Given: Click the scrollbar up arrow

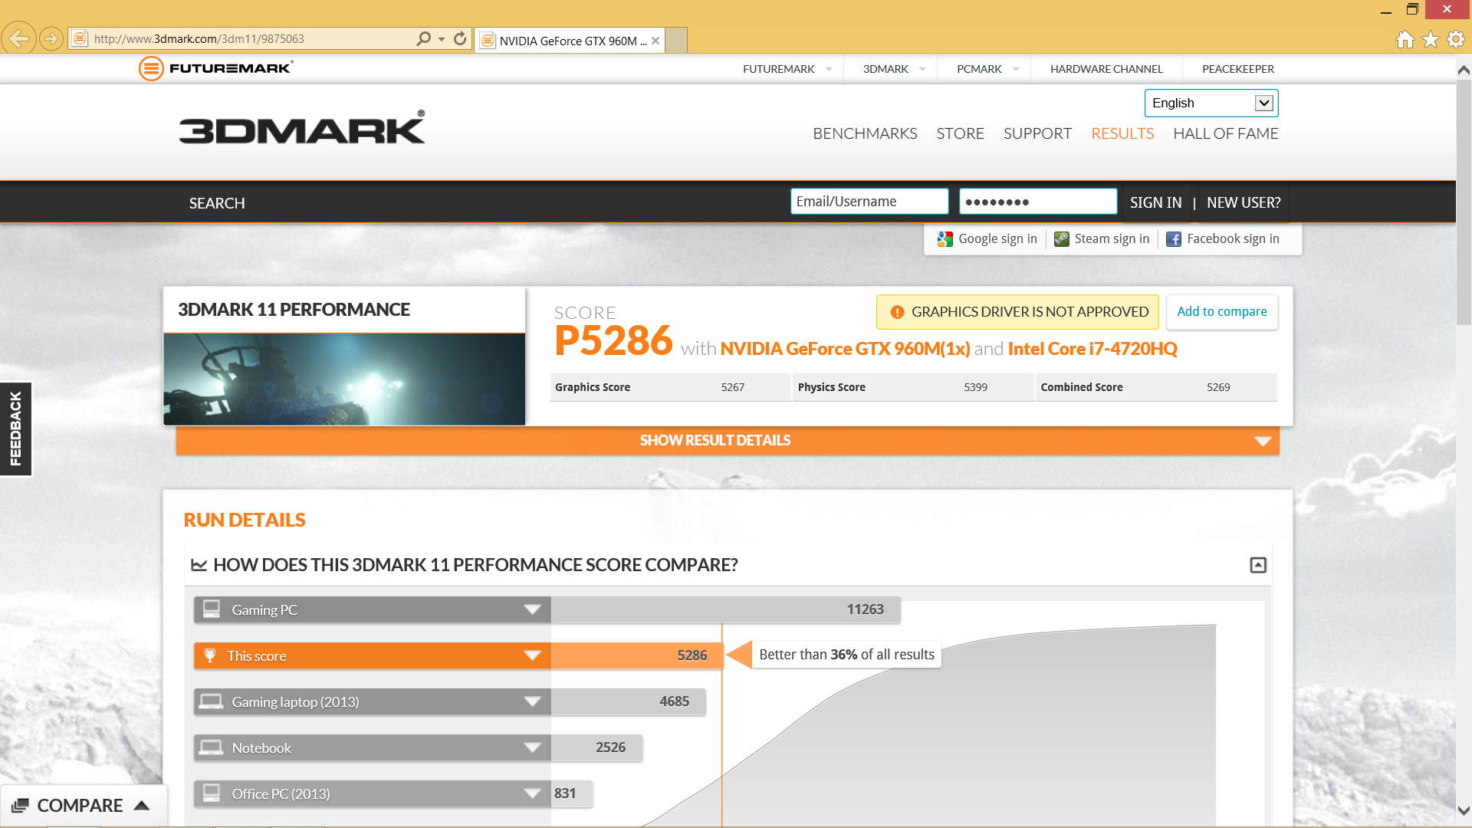Looking at the screenshot, I should pos(1464,70).
